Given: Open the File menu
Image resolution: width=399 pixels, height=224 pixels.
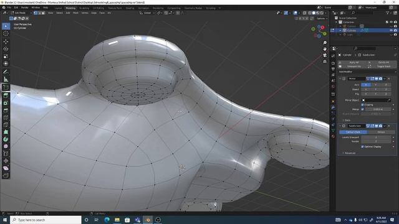Looking at the screenshot, I should coord(9,7).
